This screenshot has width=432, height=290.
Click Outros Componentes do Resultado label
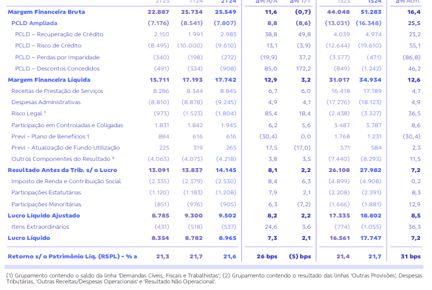[x=63, y=159]
